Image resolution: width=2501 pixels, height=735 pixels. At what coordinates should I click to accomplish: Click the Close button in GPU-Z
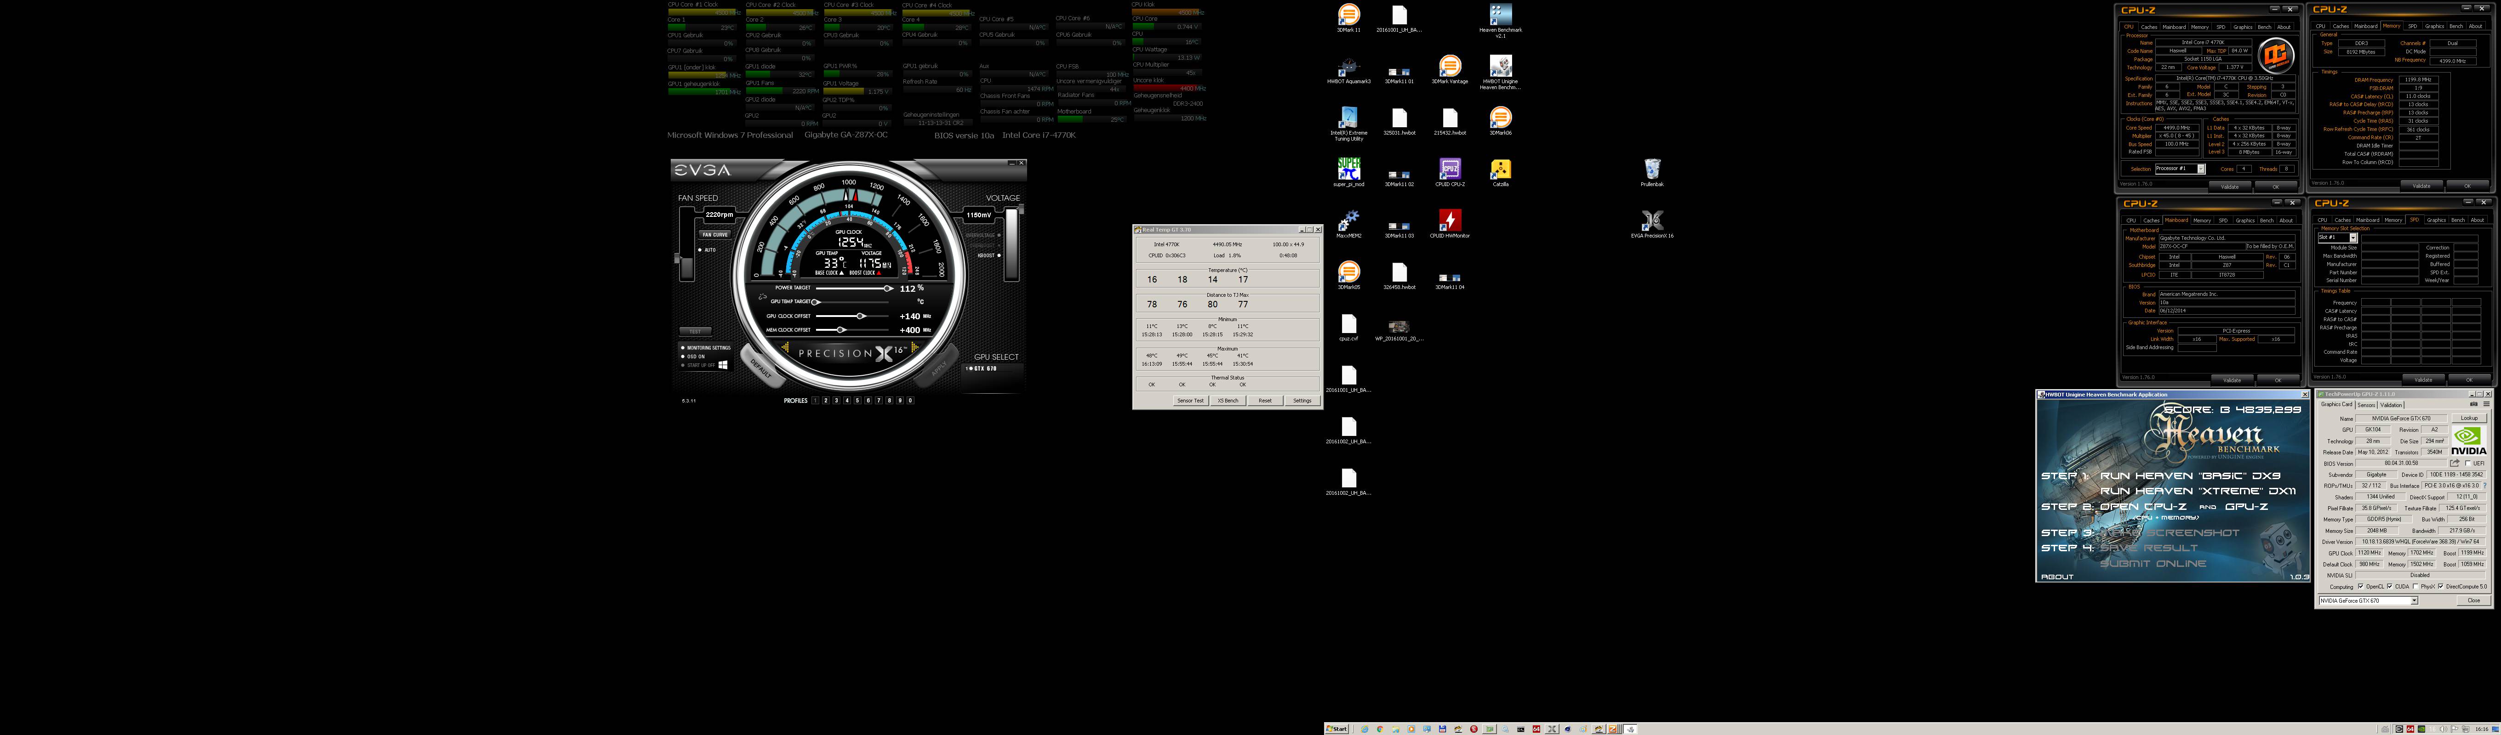pyautogui.click(x=2474, y=600)
